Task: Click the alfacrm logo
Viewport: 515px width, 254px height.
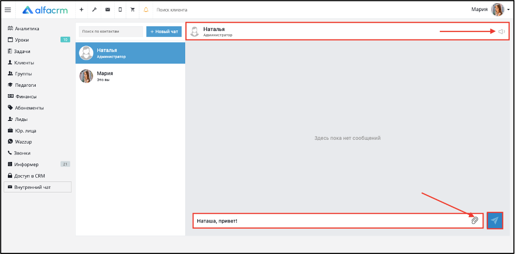Action: click(x=45, y=10)
